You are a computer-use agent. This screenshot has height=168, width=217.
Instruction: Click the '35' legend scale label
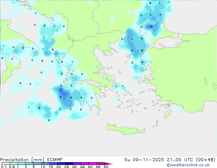82,167
